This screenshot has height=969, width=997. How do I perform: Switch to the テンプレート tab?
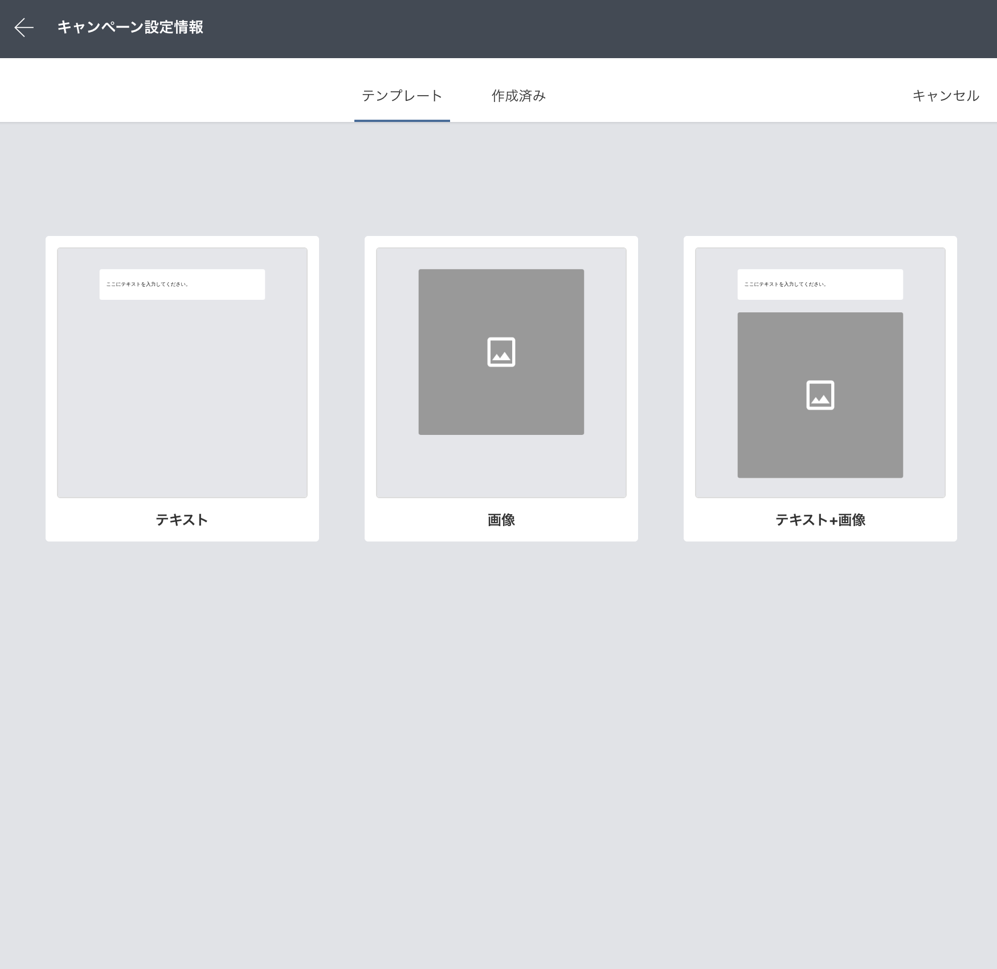pos(402,96)
